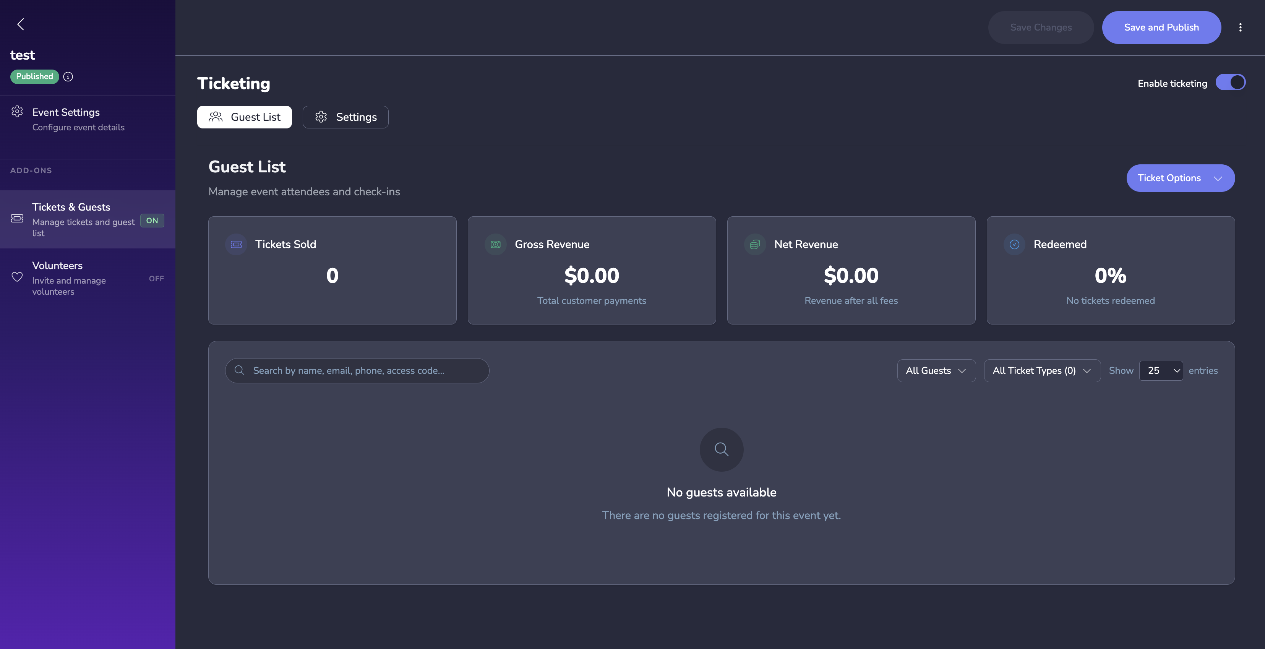
Task: Open the three-dot more options menu
Action: 1240,28
